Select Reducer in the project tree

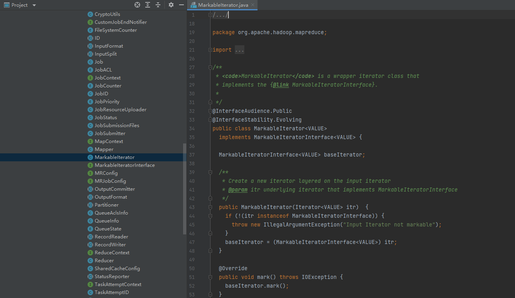104,261
